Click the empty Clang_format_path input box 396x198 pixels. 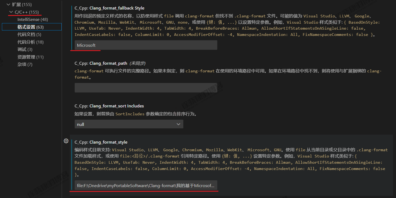point(146,88)
